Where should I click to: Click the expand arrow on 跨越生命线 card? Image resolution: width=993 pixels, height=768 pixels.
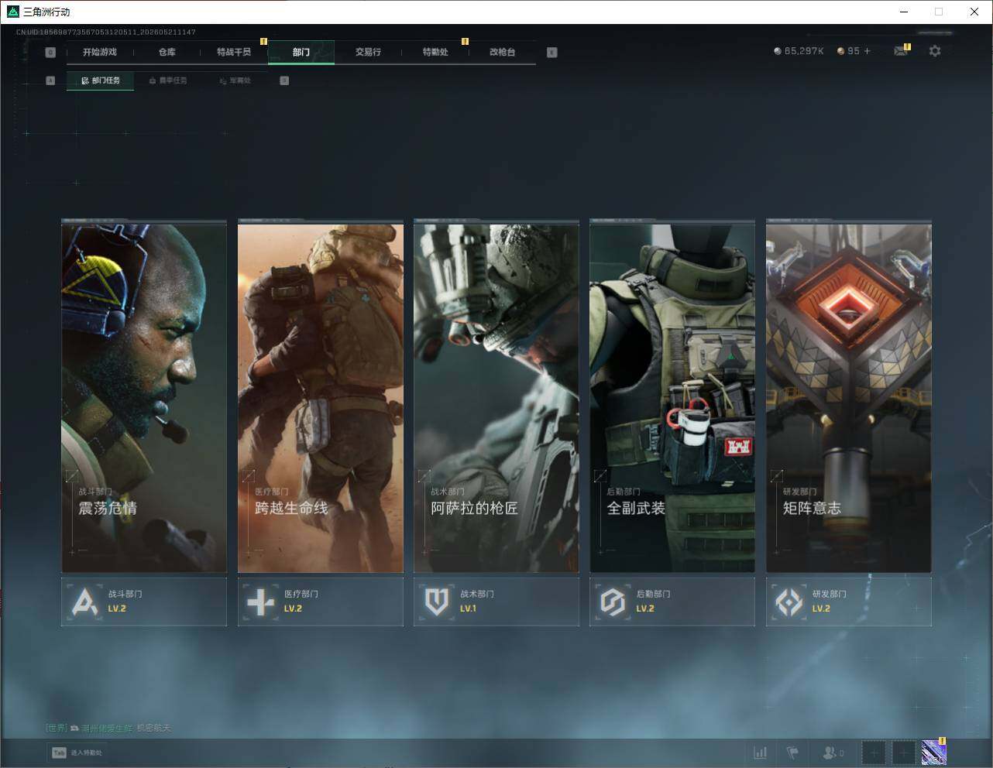pos(249,476)
